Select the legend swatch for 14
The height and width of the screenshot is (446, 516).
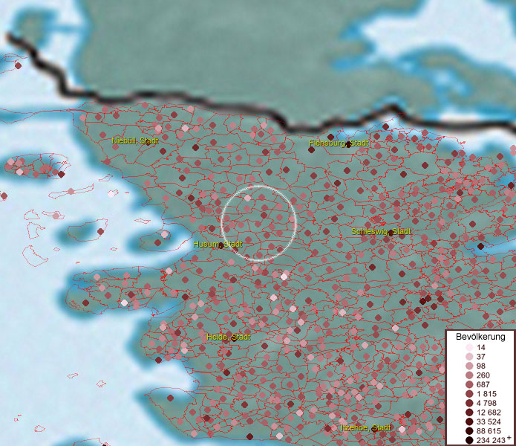click(469, 347)
